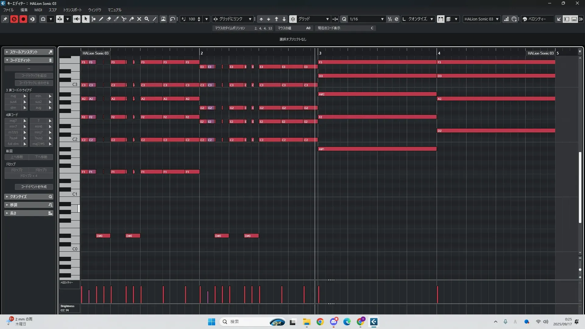Viewport: 585px width, 329px height.
Task: Select the Zoom magnifier tool
Action: (x=147, y=19)
